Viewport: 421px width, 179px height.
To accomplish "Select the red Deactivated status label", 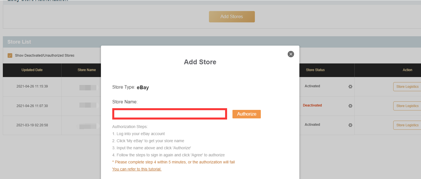I will [x=312, y=105].
